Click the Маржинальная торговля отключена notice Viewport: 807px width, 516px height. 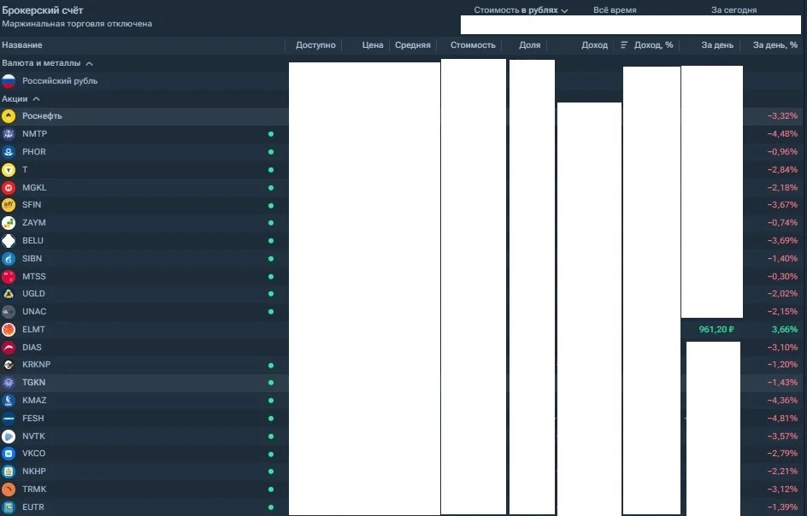(x=77, y=24)
